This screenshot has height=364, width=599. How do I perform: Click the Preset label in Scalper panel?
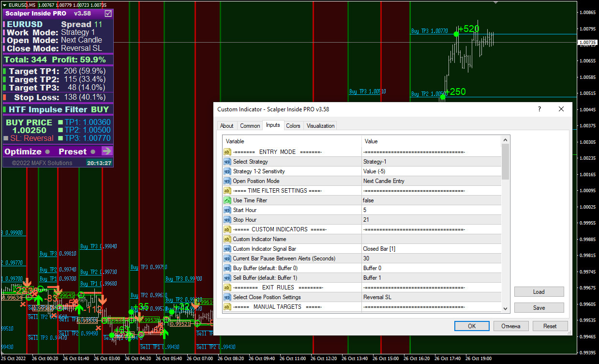pyautogui.click(x=73, y=152)
